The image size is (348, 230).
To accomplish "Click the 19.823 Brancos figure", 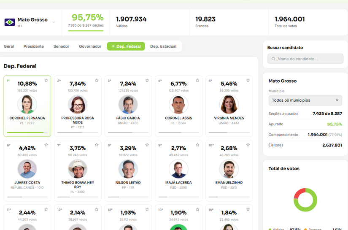I will coord(205,19).
